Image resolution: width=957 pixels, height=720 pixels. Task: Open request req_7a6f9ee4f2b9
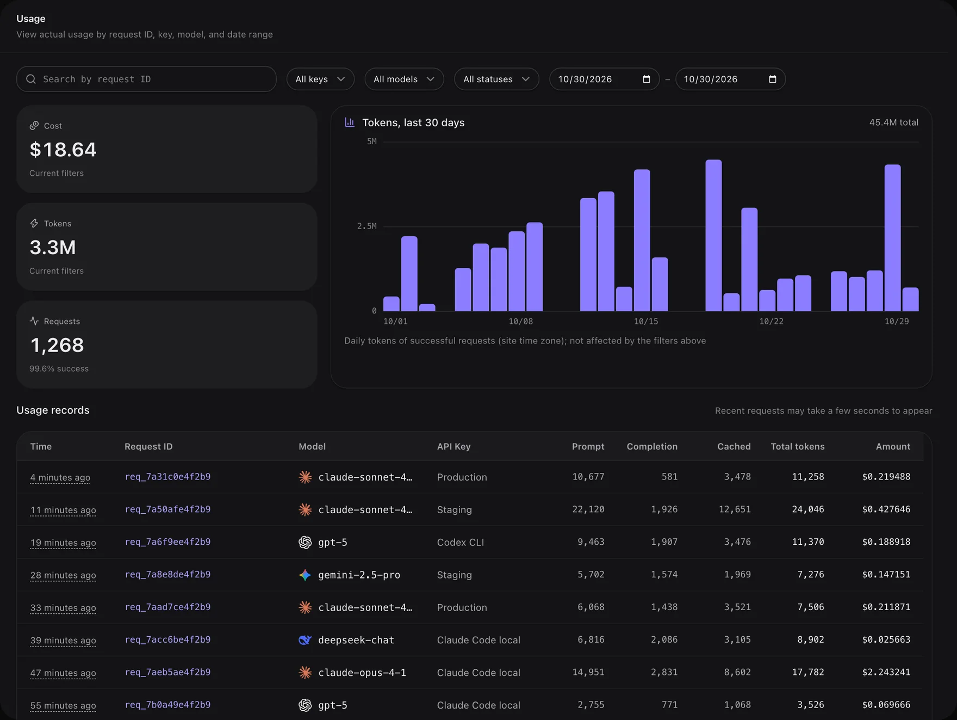click(167, 542)
